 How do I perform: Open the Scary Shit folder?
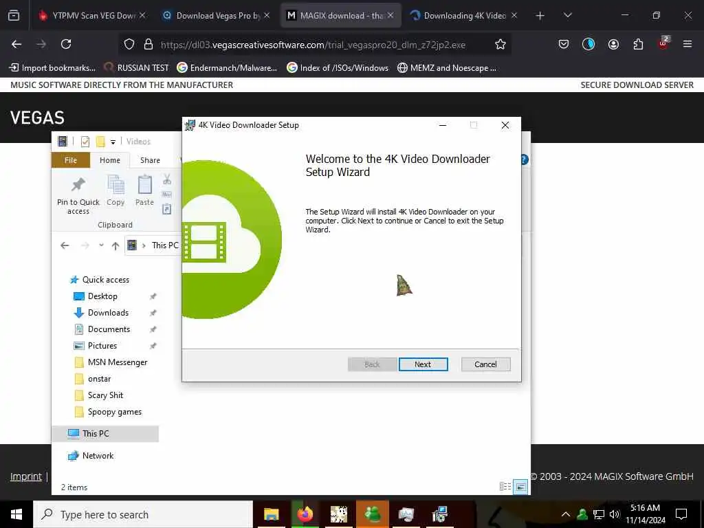click(98, 395)
